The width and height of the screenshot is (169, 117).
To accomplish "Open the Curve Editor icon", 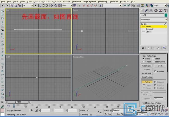I will click(139, 5).
